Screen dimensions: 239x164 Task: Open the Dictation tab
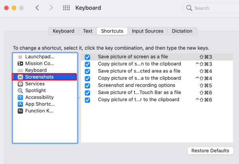(183, 31)
